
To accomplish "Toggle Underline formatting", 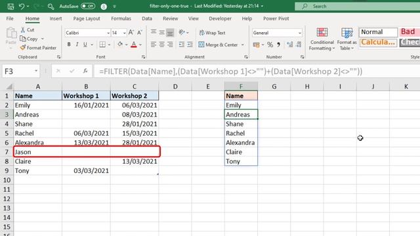I will pyautogui.click(x=85, y=45).
